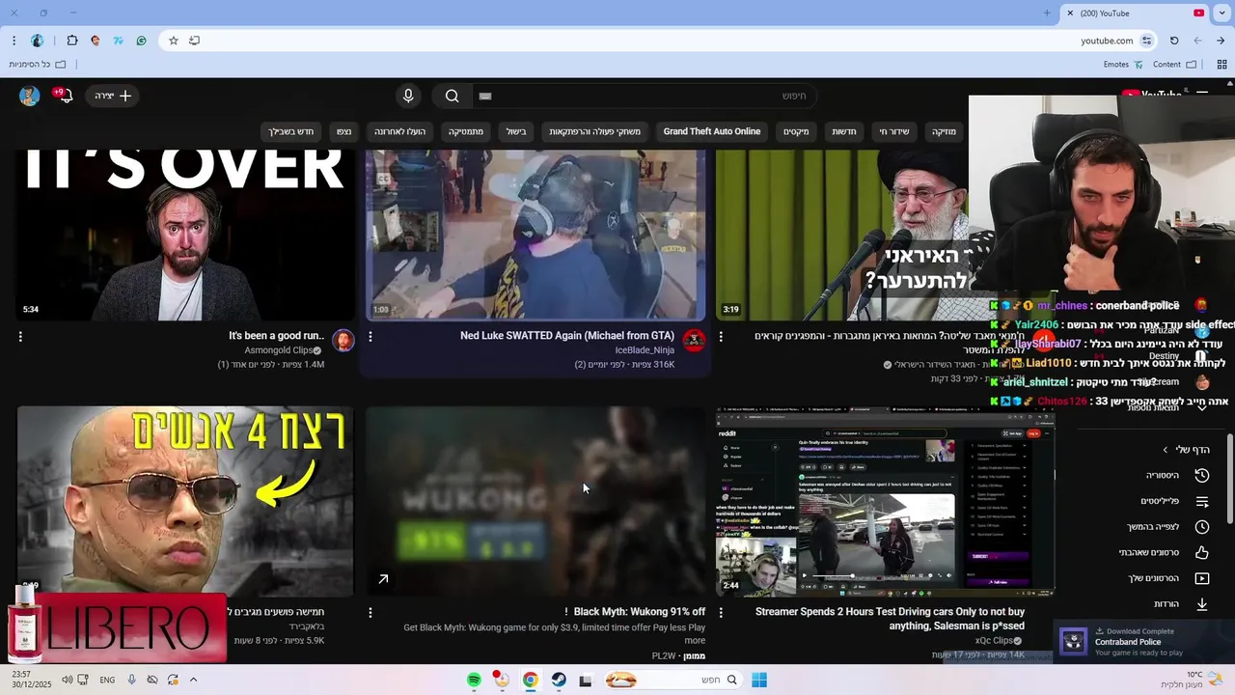This screenshot has height=695, width=1235.
Task: Click the install app icon in address bar
Action: tap(195, 41)
